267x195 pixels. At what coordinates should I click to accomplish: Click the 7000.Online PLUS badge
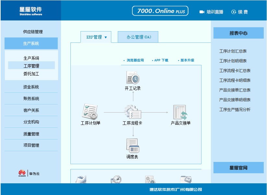tap(160, 11)
